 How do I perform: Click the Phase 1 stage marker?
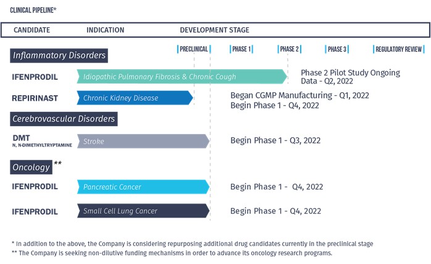(x=241, y=49)
